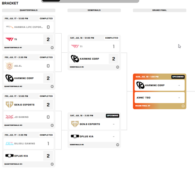The width and height of the screenshot is (195, 169).
Task: Click BRACKET heading
Action: [10, 3]
